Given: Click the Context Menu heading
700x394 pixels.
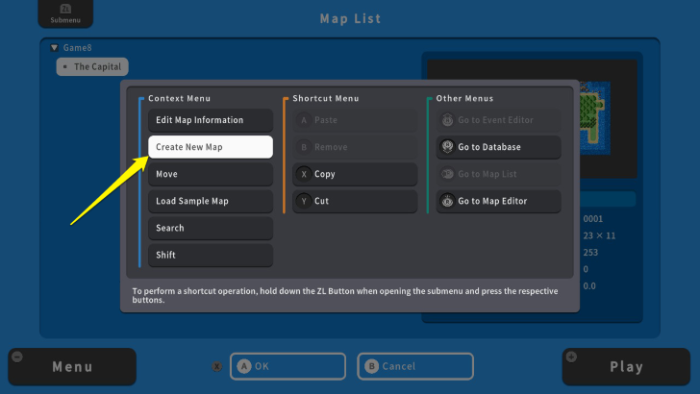Looking at the screenshot, I should (x=180, y=98).
